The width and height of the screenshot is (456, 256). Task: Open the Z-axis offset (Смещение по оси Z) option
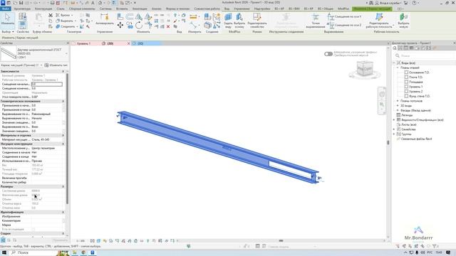point(345,26)
